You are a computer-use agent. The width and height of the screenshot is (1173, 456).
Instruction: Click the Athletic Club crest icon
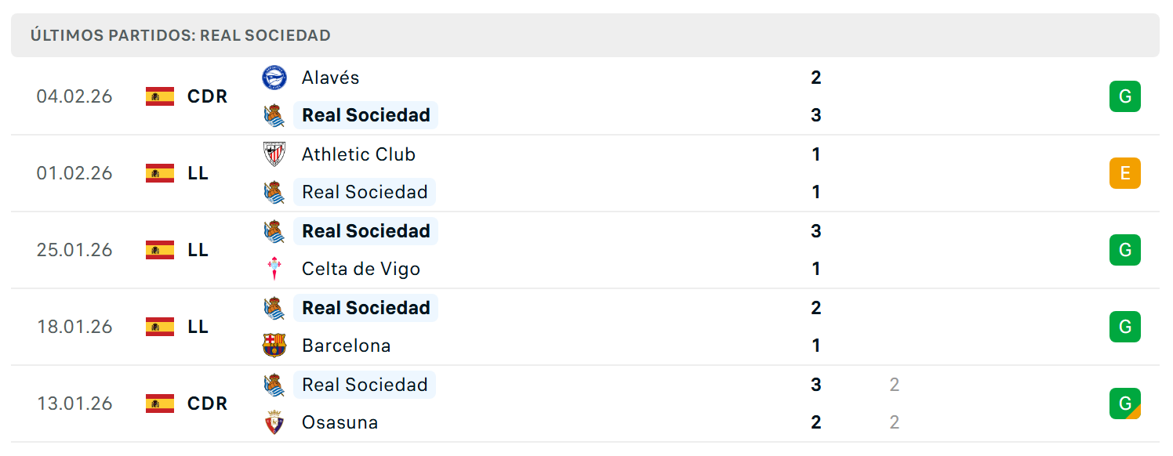(274, 154)
